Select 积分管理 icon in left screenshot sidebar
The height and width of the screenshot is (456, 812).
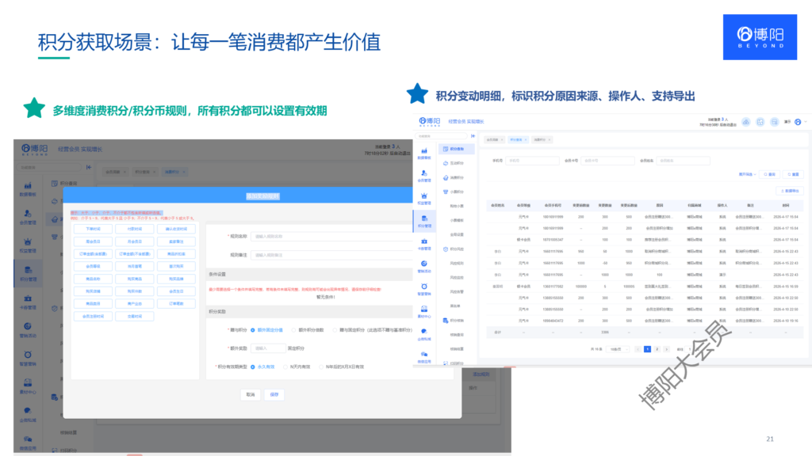click(28, 270)
